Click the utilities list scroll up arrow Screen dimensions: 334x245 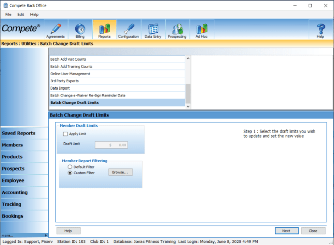tap(188, 58)
